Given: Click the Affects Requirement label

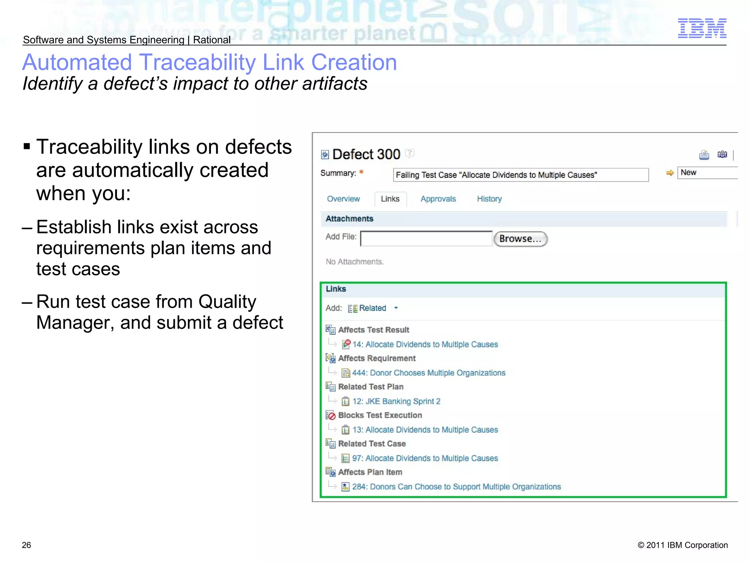Looking at the screenshot, I should tap(377, 358).
